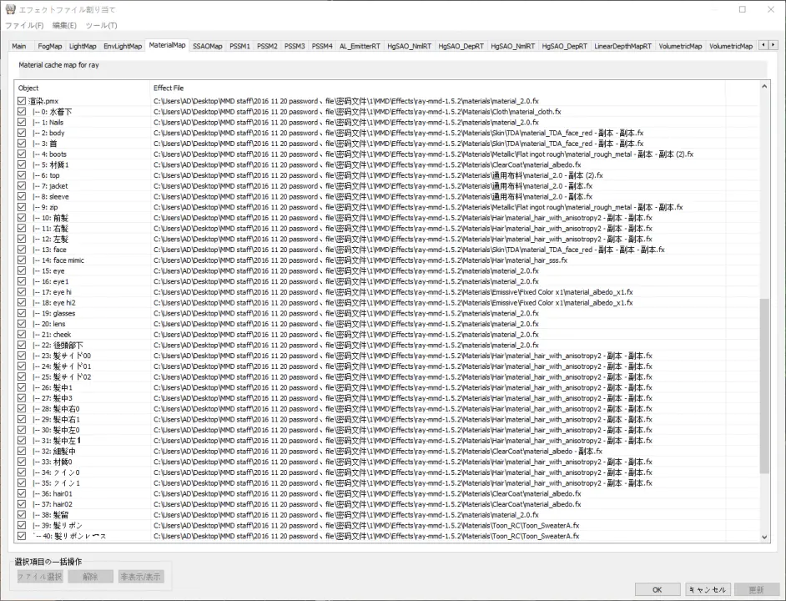Click scroll-down arrow of object list

pyautogui.click(x=764, y=537)
